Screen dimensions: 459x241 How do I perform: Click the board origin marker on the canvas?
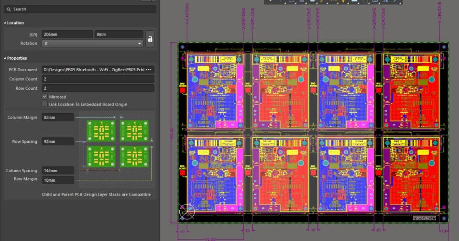tap(186, 211)
